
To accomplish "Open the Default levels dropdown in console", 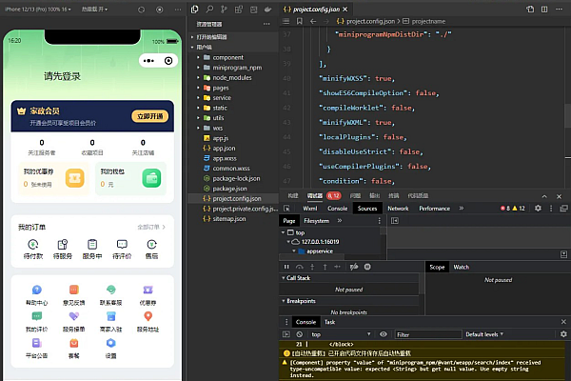I will point(490,334).
